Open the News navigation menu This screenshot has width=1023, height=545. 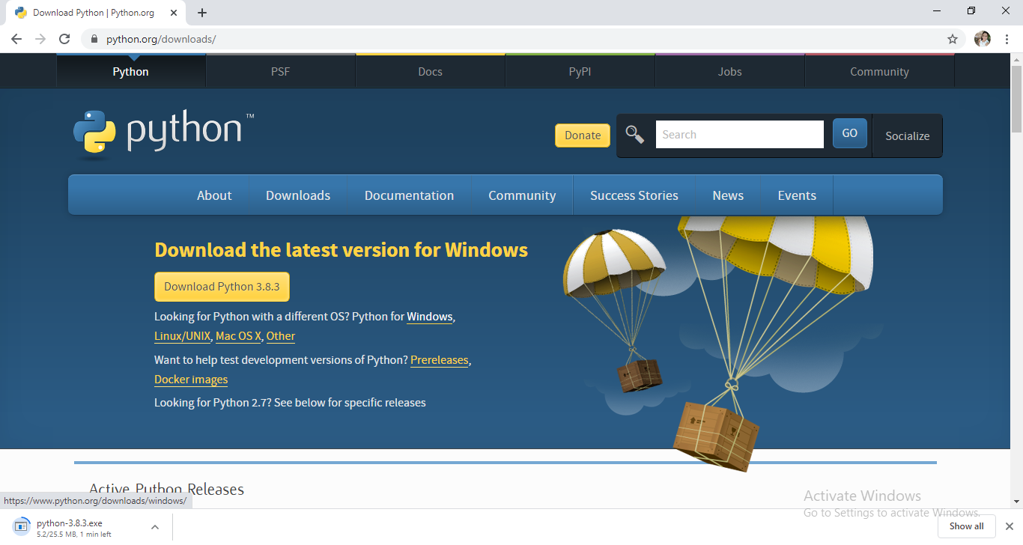coord(728,195)
